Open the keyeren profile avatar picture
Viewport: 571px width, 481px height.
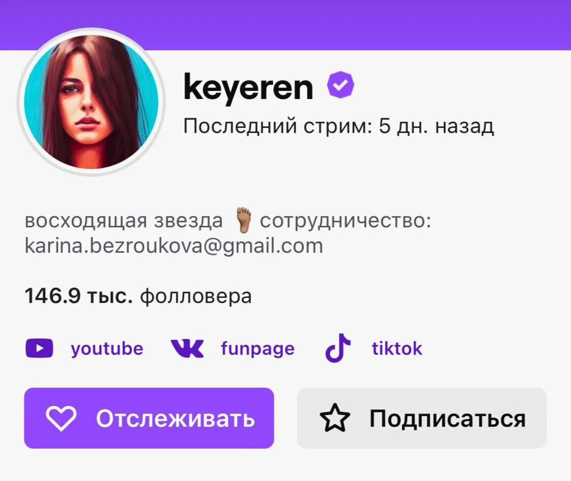click(x=91, y=102)
